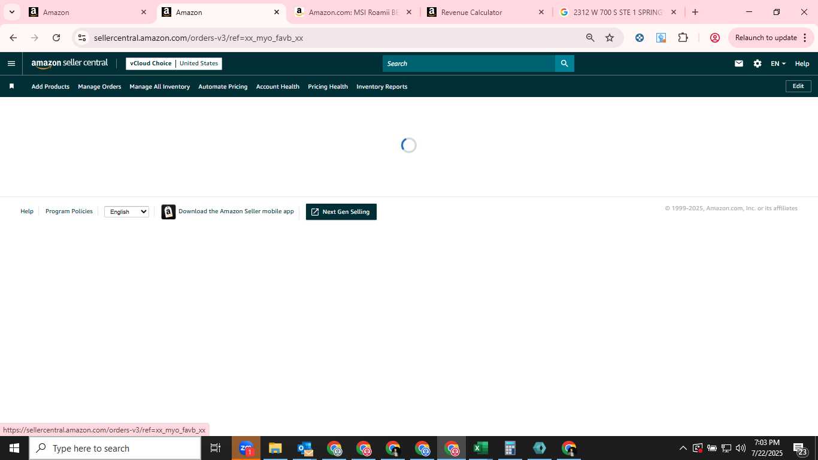Go back with the browser back arrow

click(x=13, y=38)
